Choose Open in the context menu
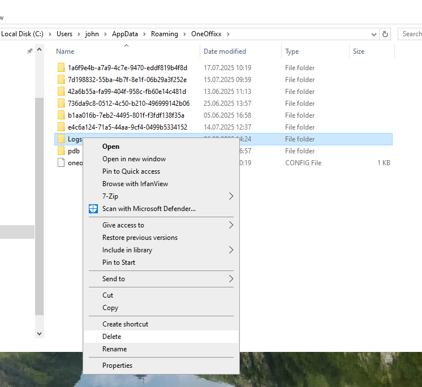422x387 pixels. click(161, 147)
